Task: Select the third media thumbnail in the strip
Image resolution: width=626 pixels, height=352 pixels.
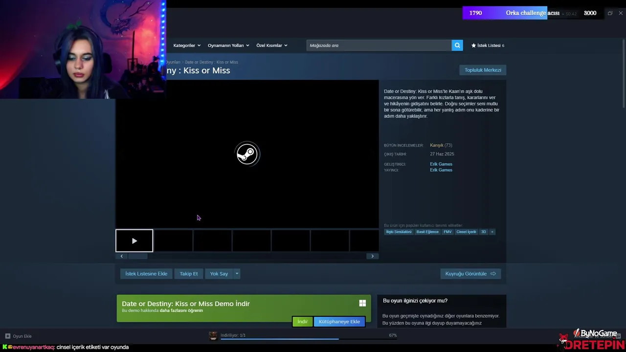Action: 212,241
